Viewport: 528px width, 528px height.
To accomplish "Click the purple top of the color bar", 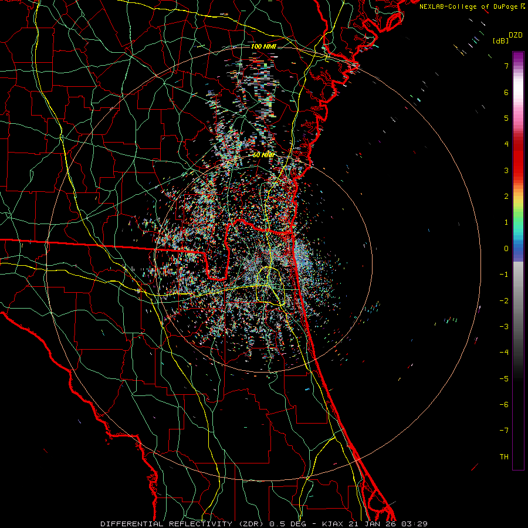I will coord(518,57).
